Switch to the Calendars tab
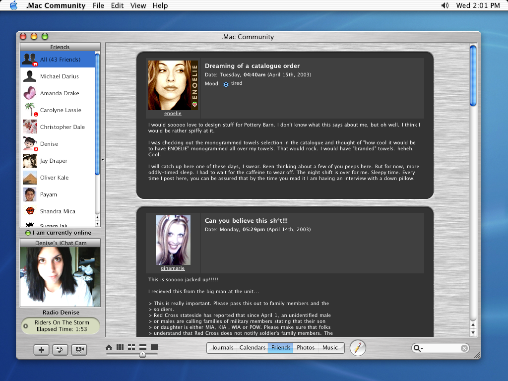 point(253,348)
